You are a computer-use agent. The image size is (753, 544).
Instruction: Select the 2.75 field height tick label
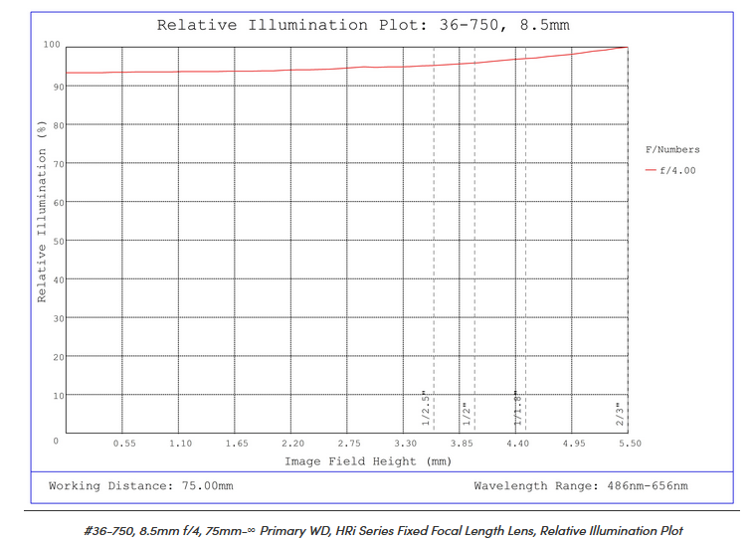point(349,443)
